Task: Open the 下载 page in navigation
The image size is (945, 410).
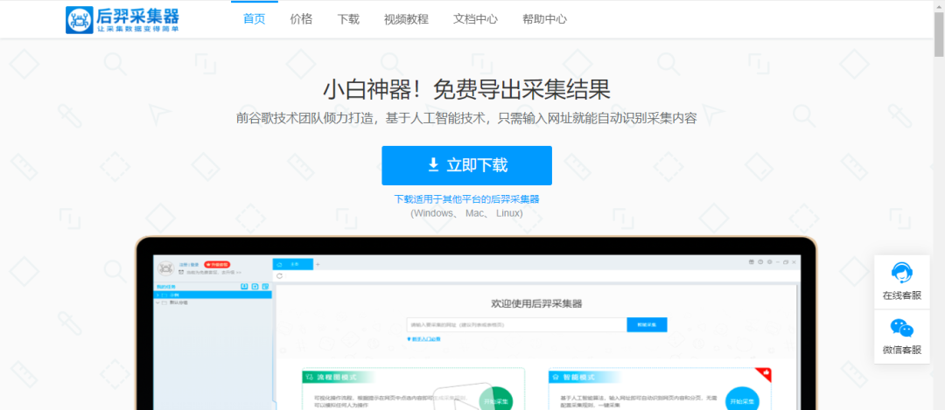Action: [348, 18]
